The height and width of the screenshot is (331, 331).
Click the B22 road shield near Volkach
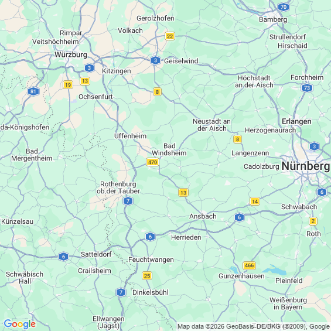click(170, 36)
